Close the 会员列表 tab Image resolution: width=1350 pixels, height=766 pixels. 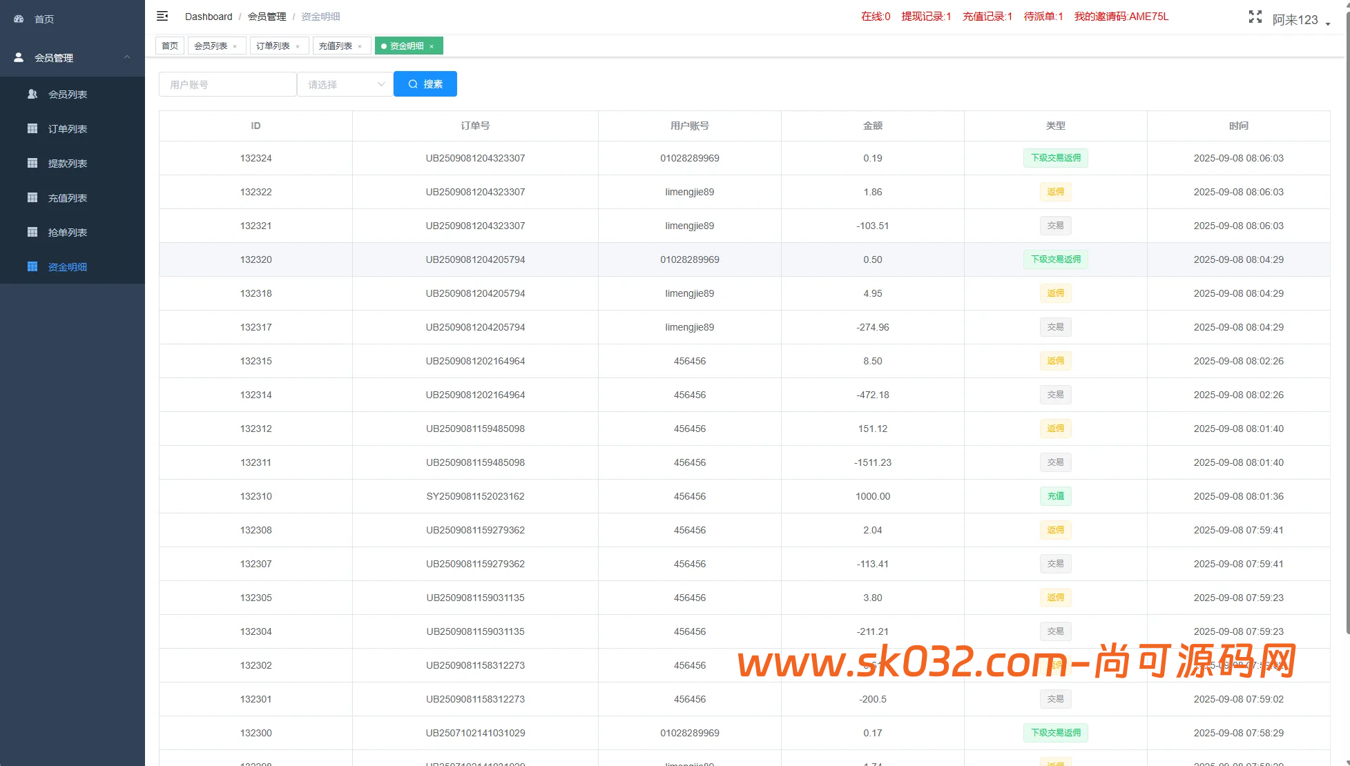pos(235,46)
